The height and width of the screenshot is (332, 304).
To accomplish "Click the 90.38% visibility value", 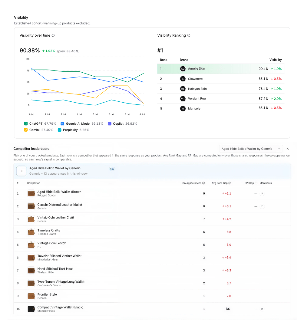I will (x=30, y=51).
